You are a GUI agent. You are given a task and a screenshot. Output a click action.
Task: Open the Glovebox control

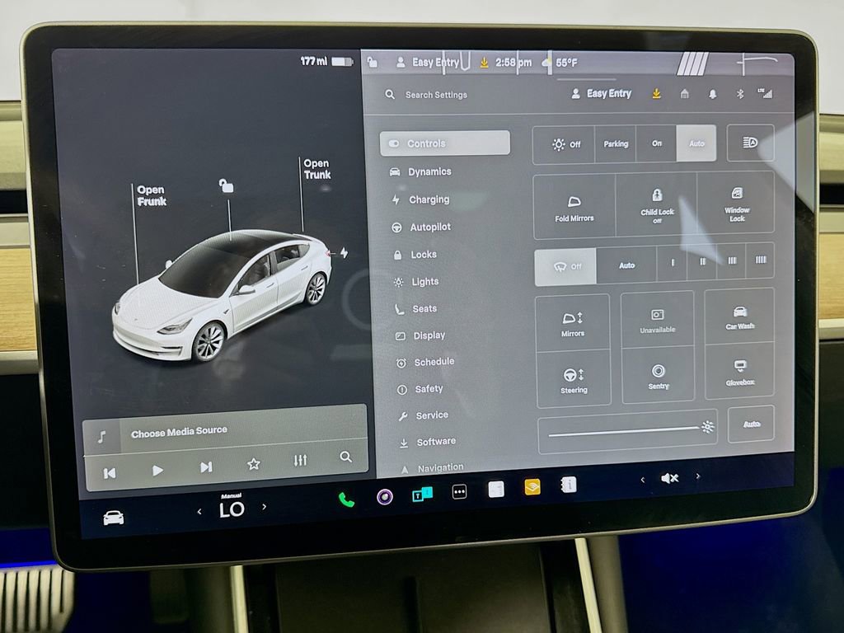740,376
